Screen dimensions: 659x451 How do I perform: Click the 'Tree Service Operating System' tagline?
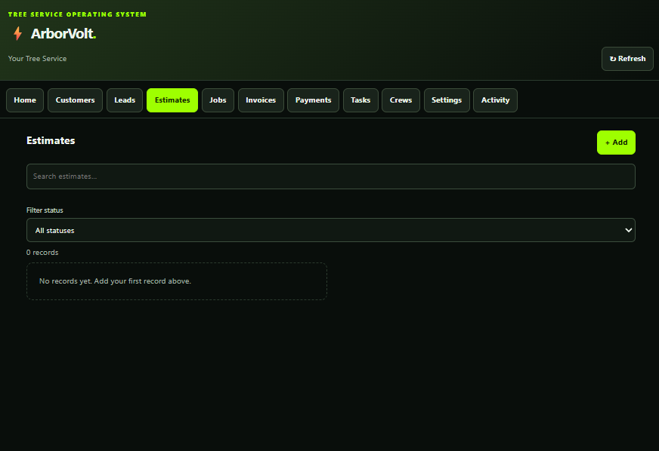click(77, 14)
